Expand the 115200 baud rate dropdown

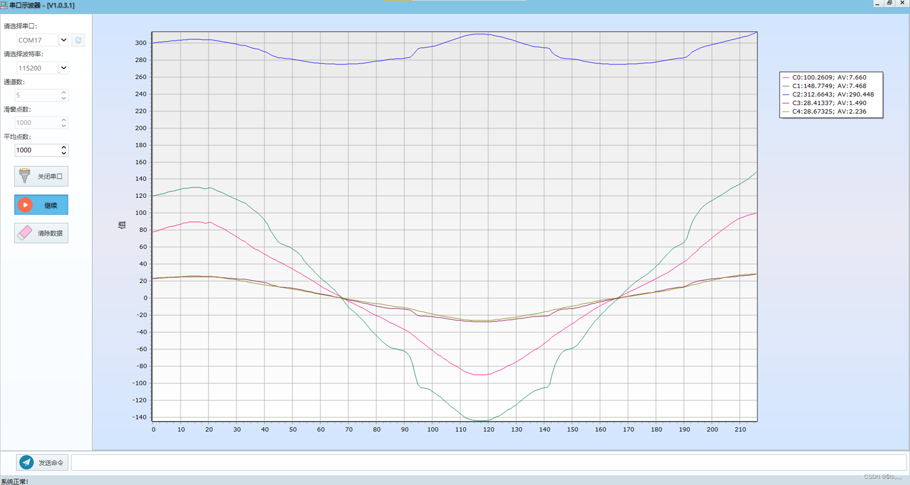pyautogui.click(x=64, y=68)
